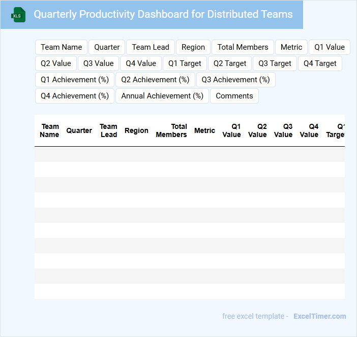Click the green XLS file icon
357x337 pixels.
click(x=19, y=15)
